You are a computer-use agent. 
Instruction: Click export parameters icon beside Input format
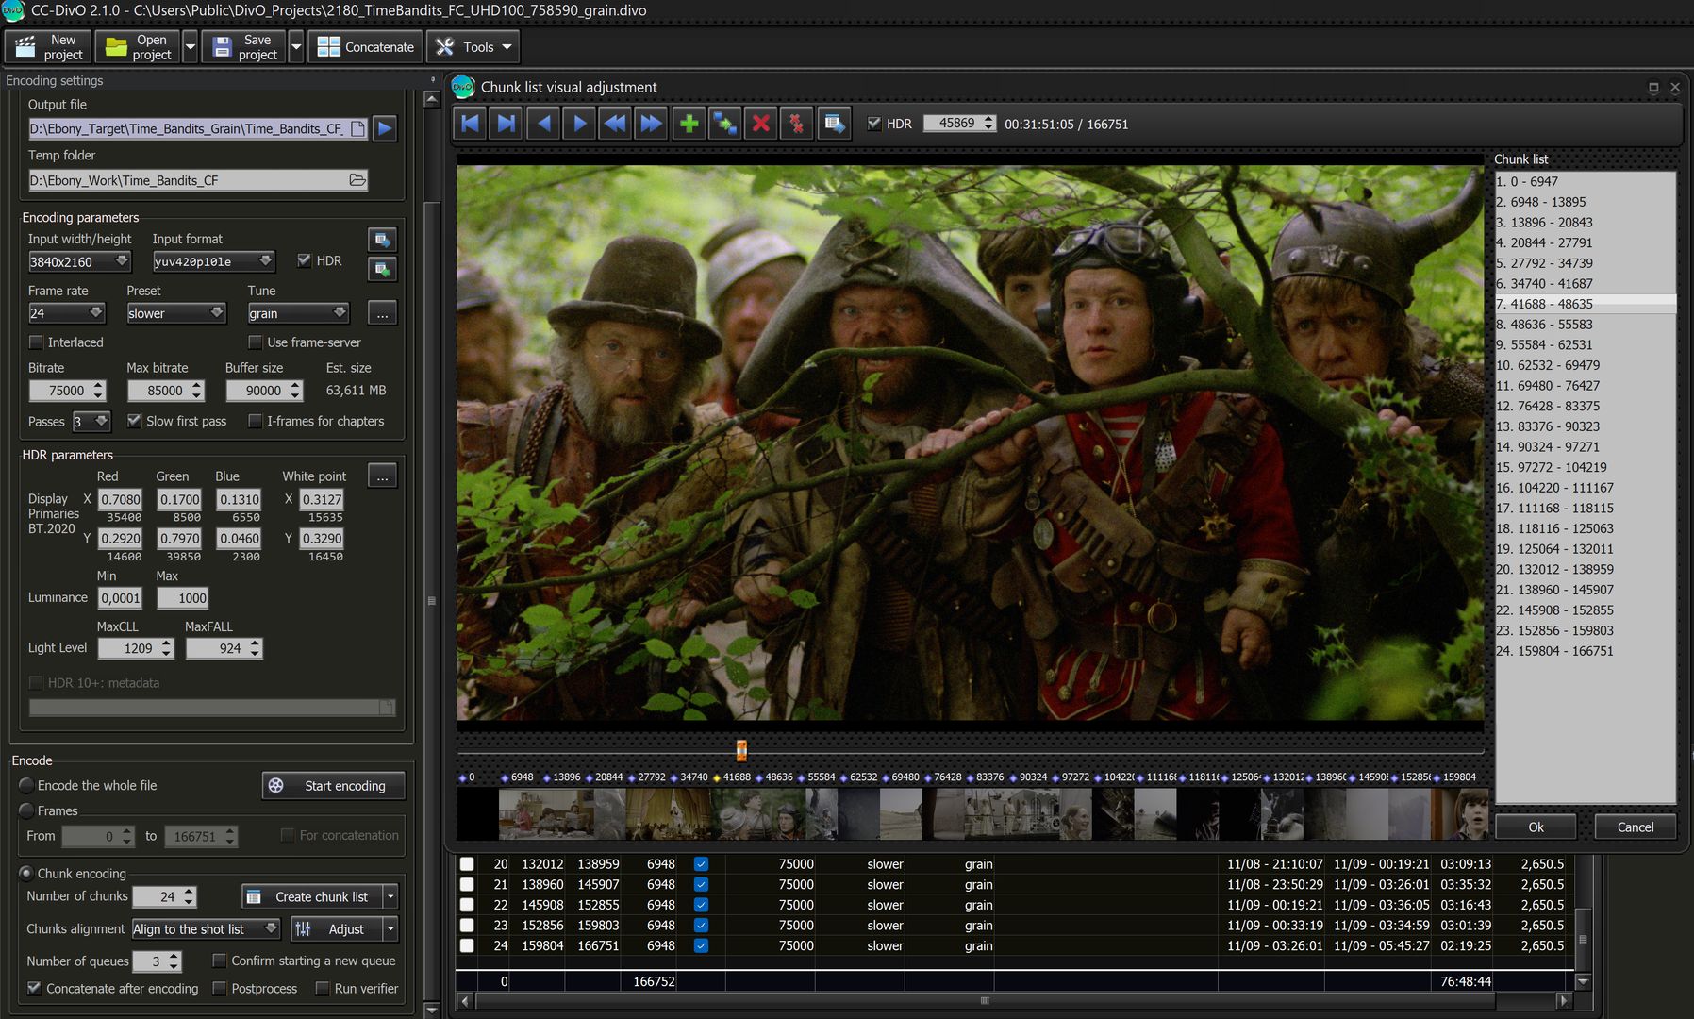[x=382, y=240]
